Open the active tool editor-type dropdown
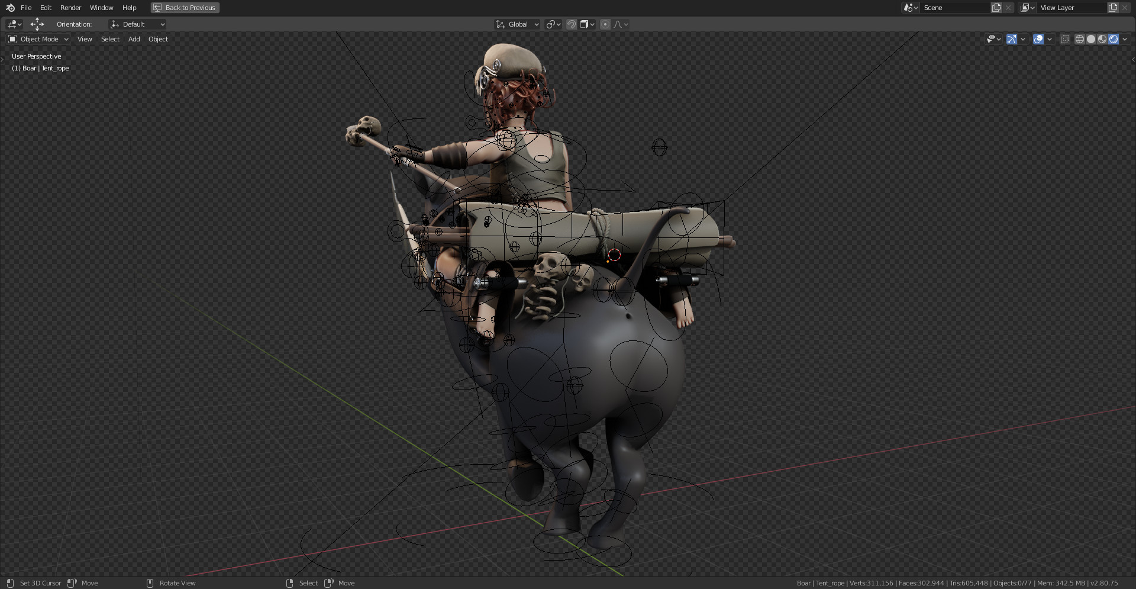1136x589 pixels. [x=14, y=24]
